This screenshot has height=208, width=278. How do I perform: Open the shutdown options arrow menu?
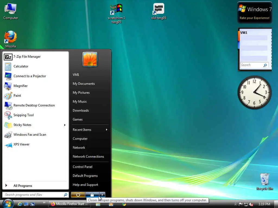point(102,195)
